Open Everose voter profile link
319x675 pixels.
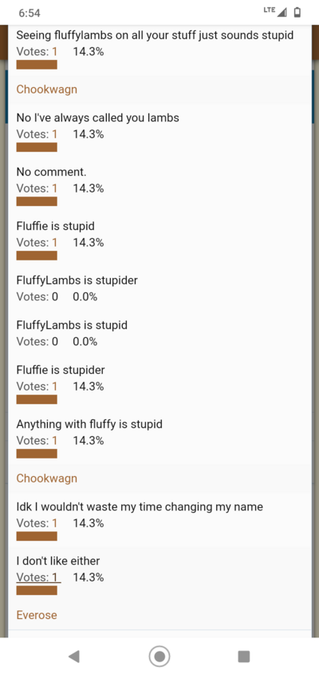coord(37,615)
